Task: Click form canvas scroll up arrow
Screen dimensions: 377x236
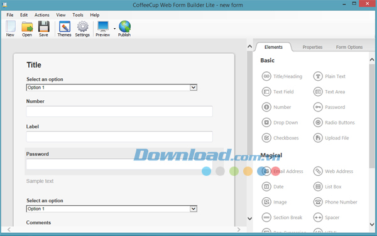Action: (x=250, y=46)
